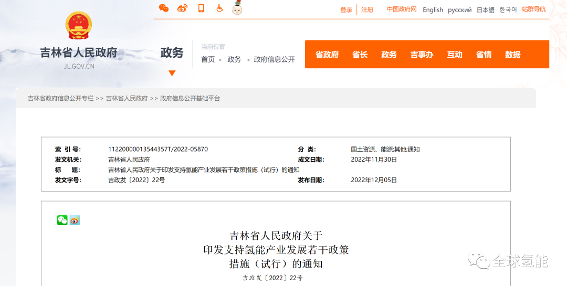Click the cartoon mascot assistant icon
Screen dimensions: 567x286
click(x=237, y=8)
